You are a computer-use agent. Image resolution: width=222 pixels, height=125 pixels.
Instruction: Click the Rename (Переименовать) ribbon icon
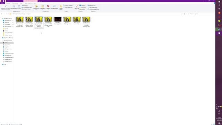pyautogui.click(x=54, y=6)
